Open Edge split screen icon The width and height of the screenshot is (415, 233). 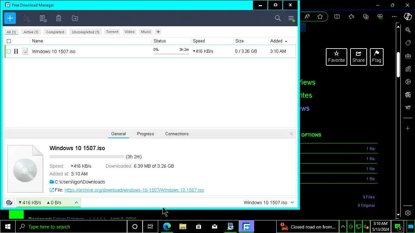pyautogui.click(x=337, y=17)
